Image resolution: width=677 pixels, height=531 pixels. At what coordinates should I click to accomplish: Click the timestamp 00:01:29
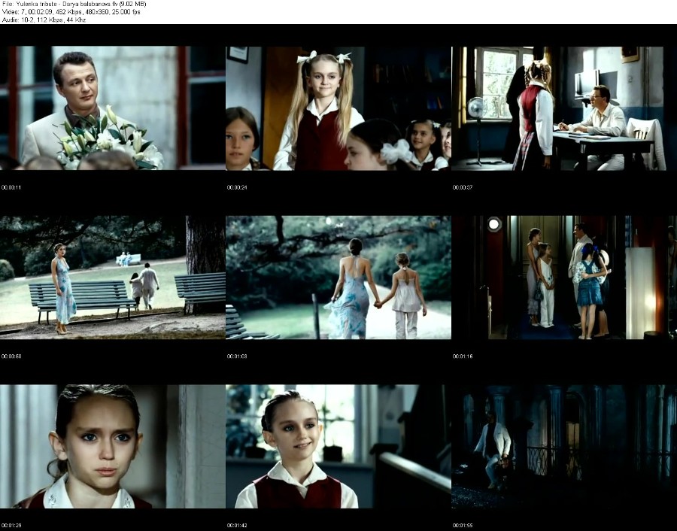pyautogui.click(x=11, y=526)
